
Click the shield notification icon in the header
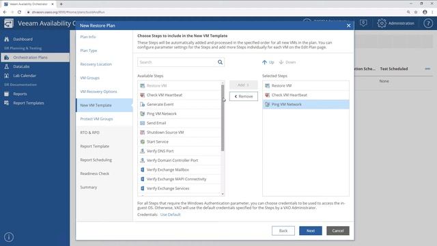363,23
